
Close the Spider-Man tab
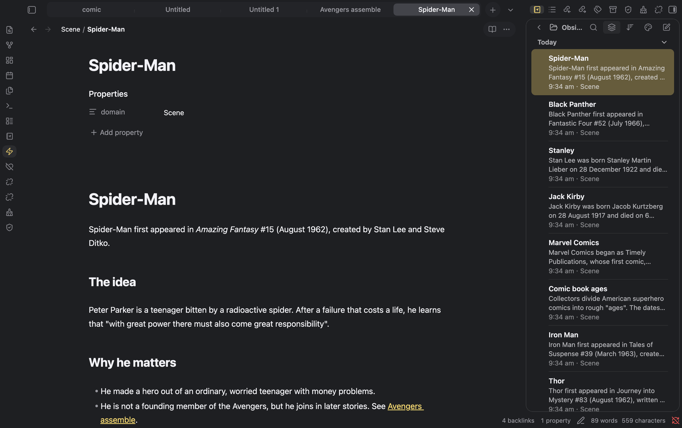(472, 10)
